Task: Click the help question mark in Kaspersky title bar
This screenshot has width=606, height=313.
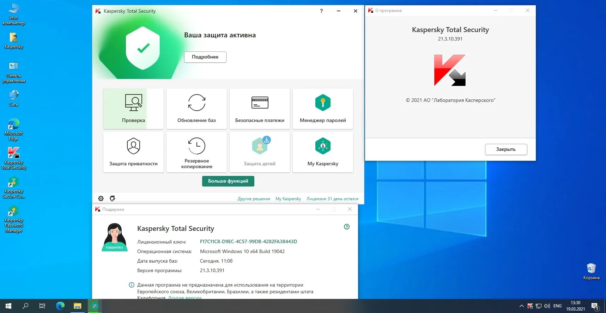Action: [321, 11]
